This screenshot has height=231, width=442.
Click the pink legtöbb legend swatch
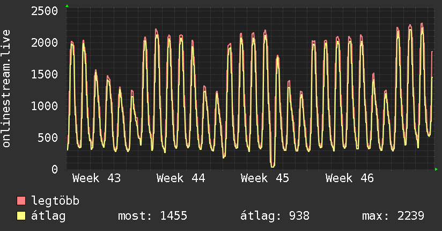(x=21, y=200)
